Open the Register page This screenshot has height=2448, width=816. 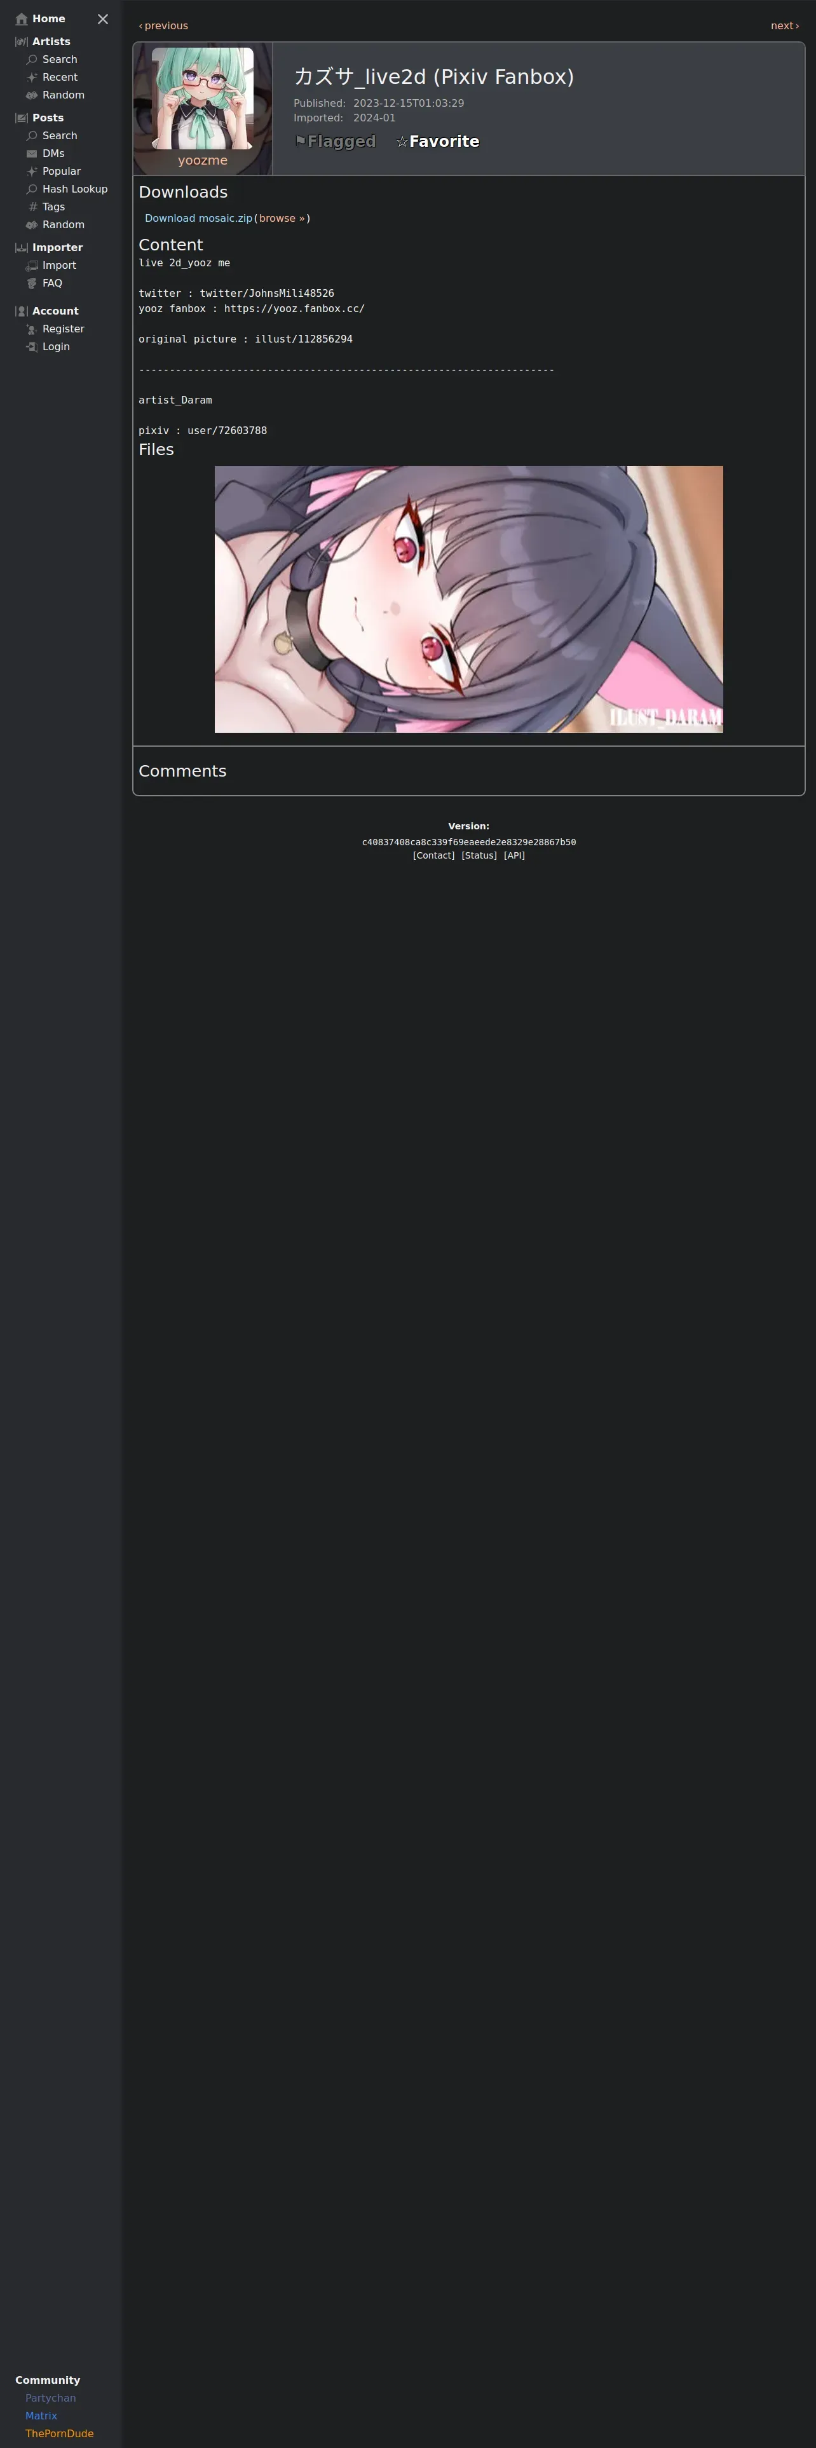click(x=64, y=329)
